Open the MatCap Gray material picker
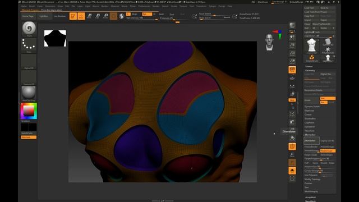The image size is (359, 202). [29, 94]
